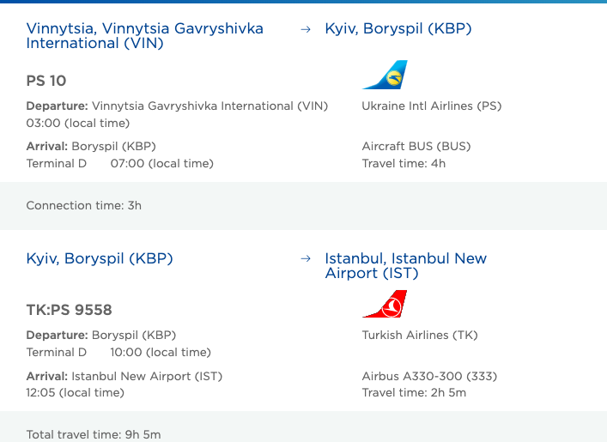This screenshot has width=607, height=442.
Task: Click the Connection time: 3h row
Action: [x=84, y=206]
